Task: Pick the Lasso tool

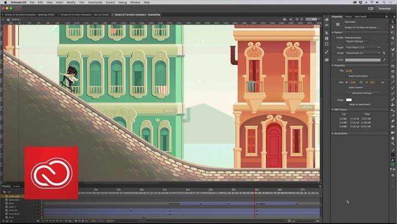Action: tap(393, 44)
